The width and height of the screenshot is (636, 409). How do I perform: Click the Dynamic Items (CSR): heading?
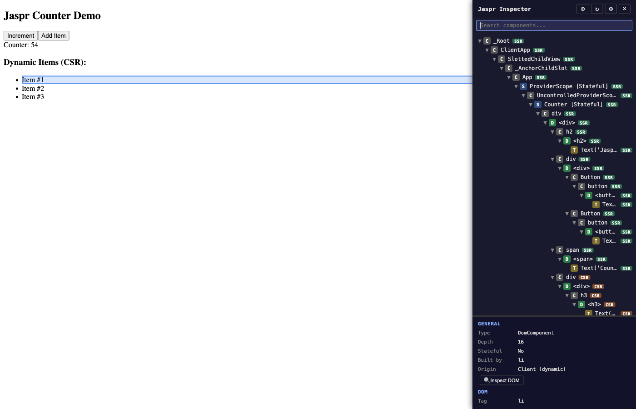(45, 62)
